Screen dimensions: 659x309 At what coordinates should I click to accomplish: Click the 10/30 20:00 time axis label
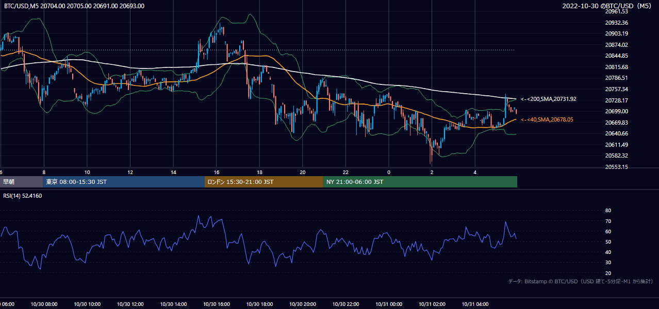[x=303, y=304]
